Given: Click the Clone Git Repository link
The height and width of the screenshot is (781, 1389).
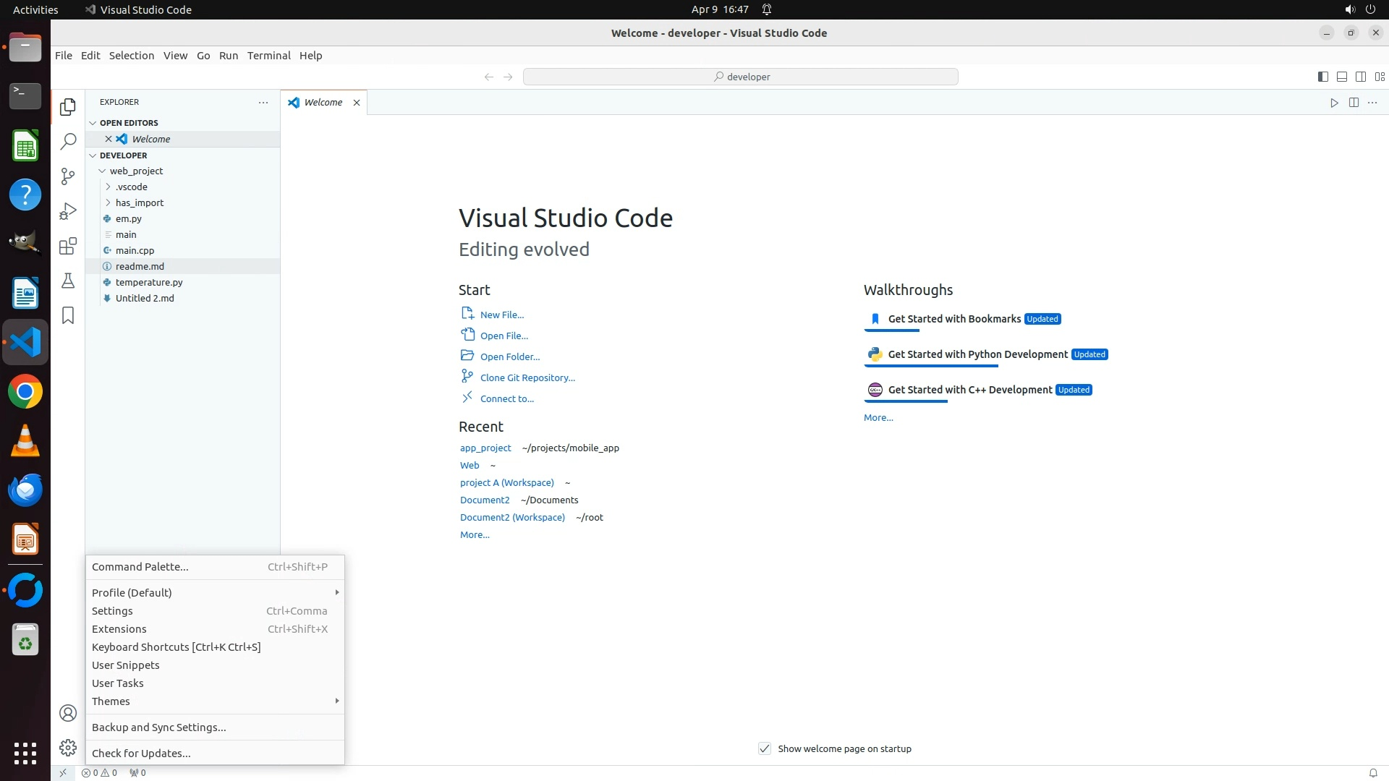Looking at the screenshot, I should coord(527,378).
